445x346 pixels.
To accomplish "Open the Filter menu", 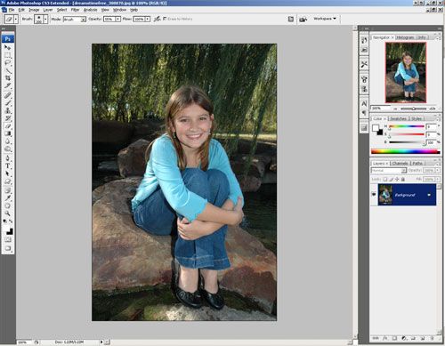I will (75, 10).
